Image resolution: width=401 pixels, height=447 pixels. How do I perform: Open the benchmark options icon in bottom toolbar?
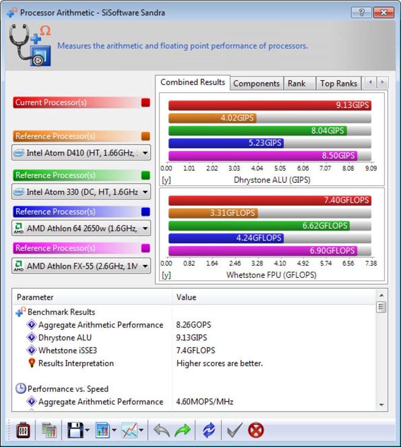pos(23,431)
